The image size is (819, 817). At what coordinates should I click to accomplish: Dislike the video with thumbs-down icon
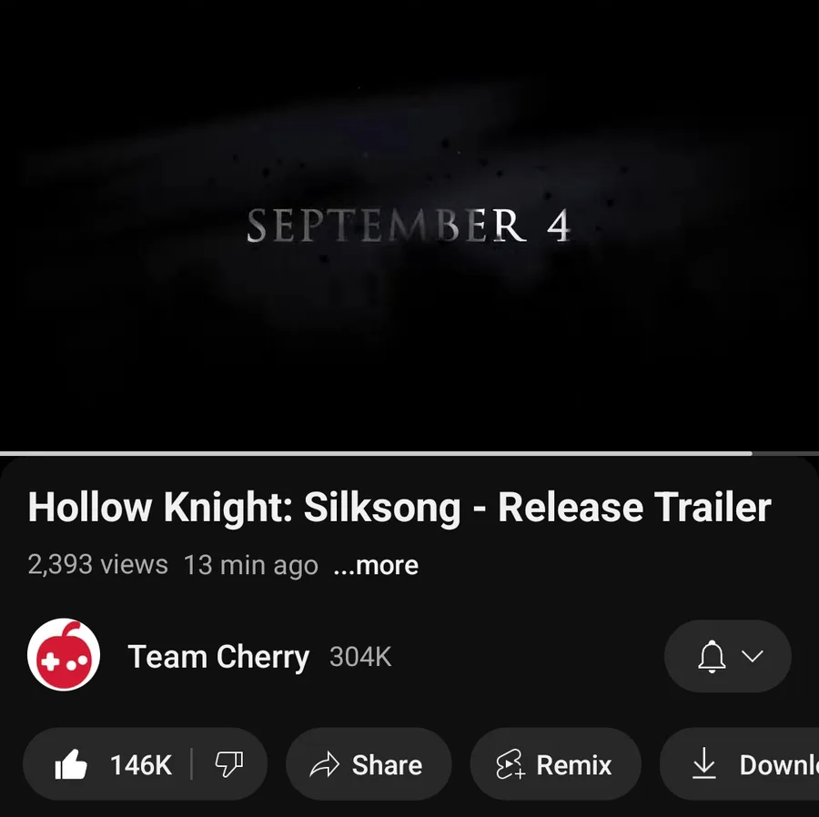click(x=229, y=764)
